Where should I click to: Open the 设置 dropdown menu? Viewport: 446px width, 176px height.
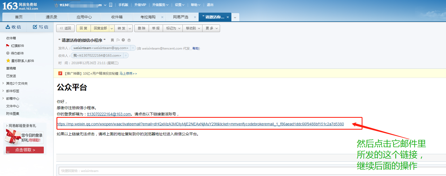coord(179,5)
